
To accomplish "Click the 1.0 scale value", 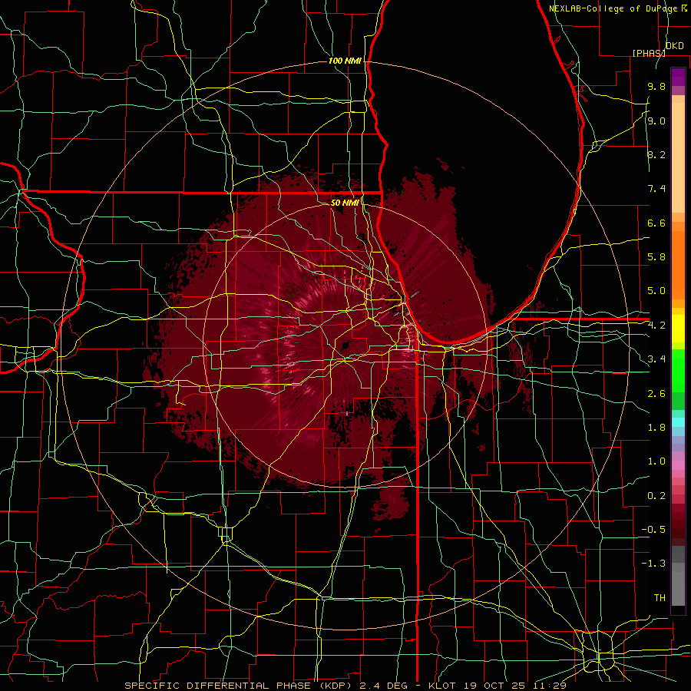I will click(656, 461).
